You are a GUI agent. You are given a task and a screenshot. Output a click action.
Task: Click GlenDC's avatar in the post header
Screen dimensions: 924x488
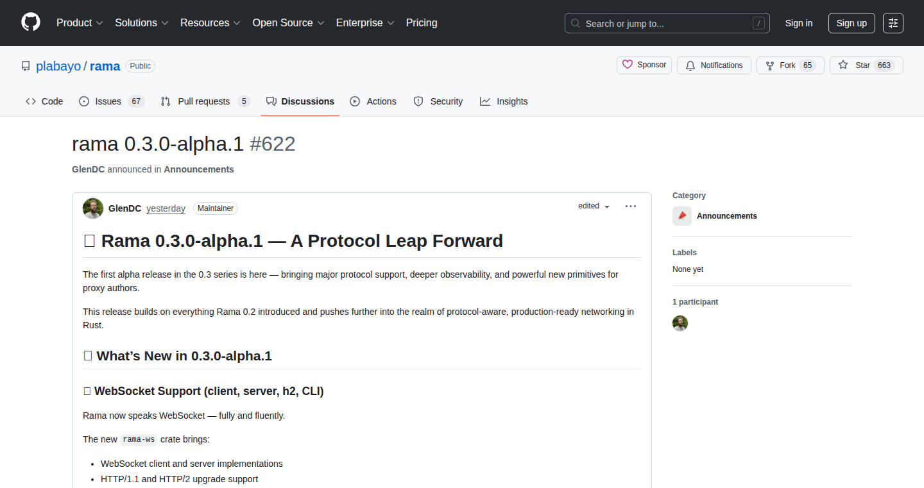tap(93, 208)
